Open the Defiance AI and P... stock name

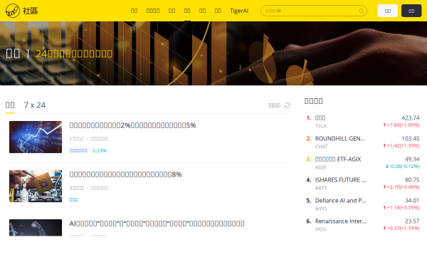pyautogui.click(x=340, y=201)
